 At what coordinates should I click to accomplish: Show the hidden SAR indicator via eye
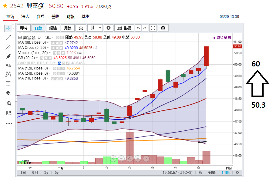(59, 63)
